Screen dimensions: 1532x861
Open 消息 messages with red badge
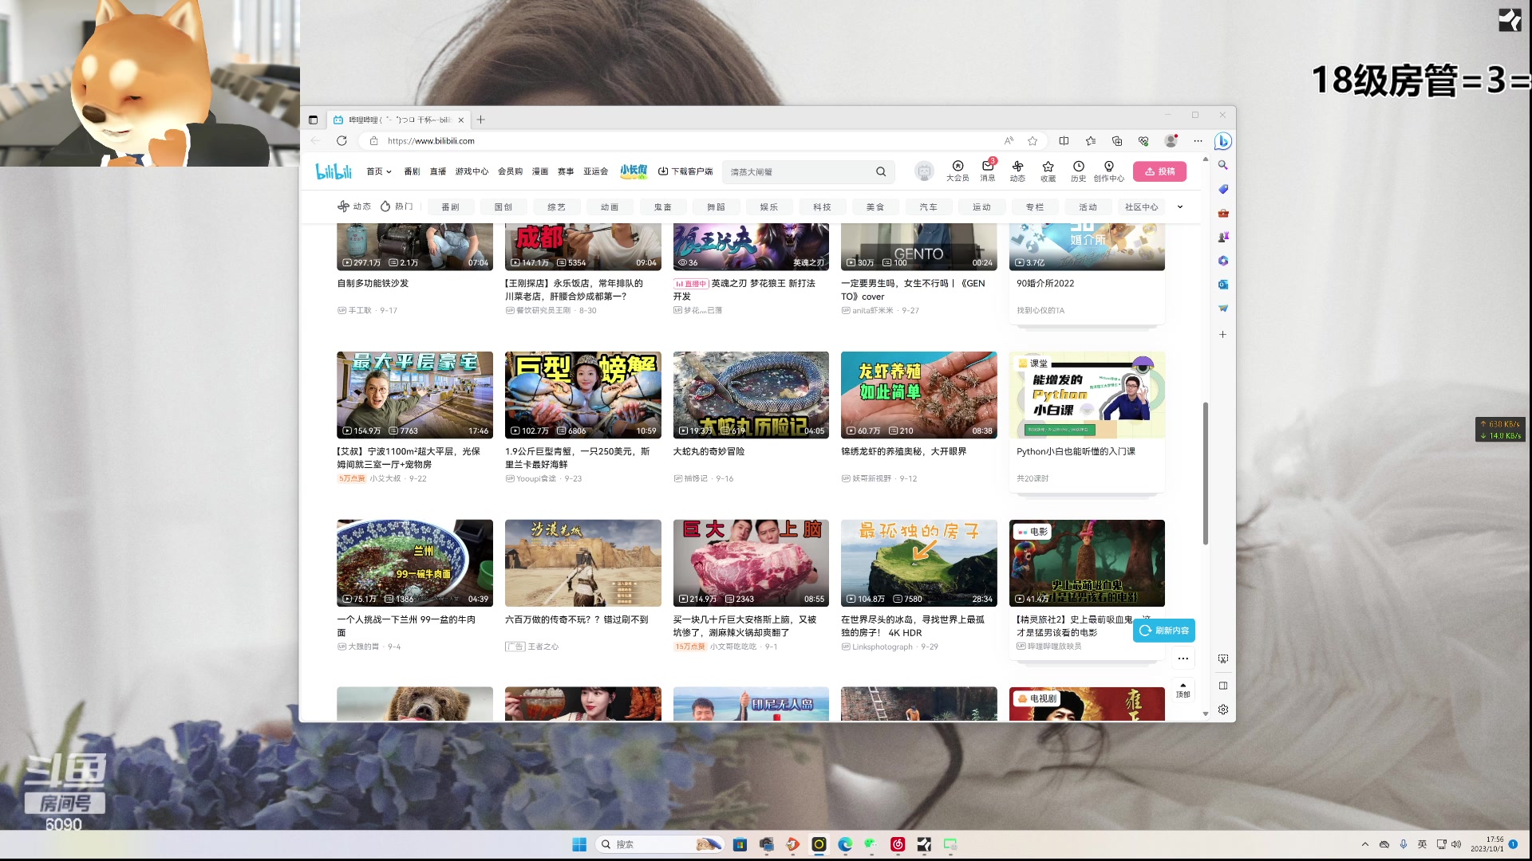[988, 171]
